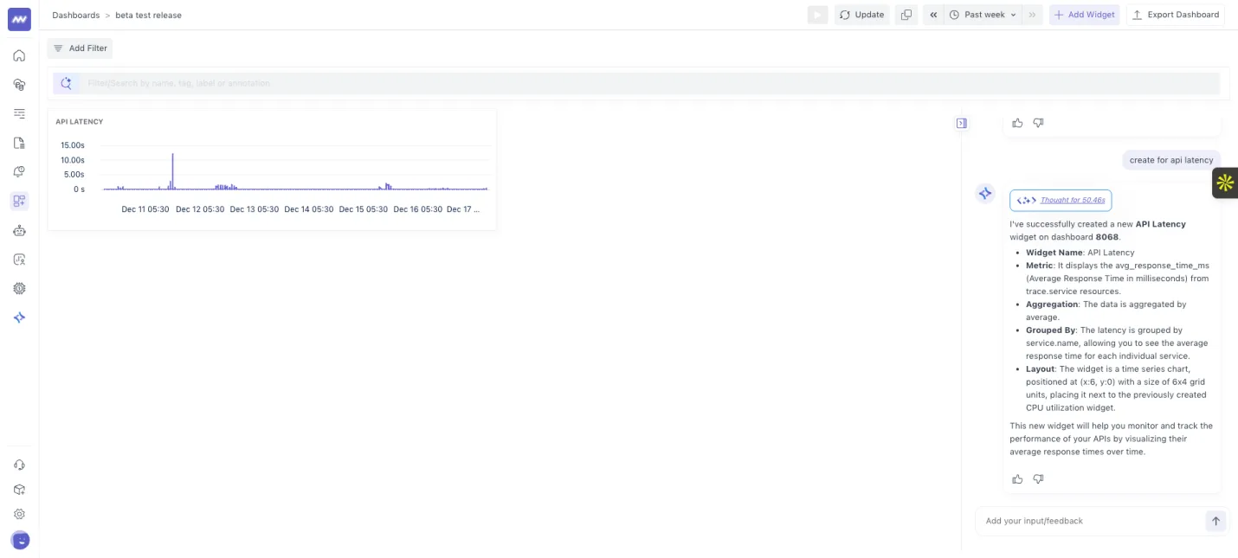Image resolution: width=1238 pixels, height=558 pixels.
Task: Click the Add Widget button
Action: tap(1084, 15)
